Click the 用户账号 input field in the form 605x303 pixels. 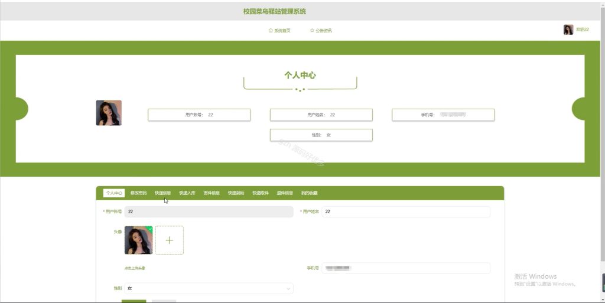pyautogui.click(x=209, y=211)
